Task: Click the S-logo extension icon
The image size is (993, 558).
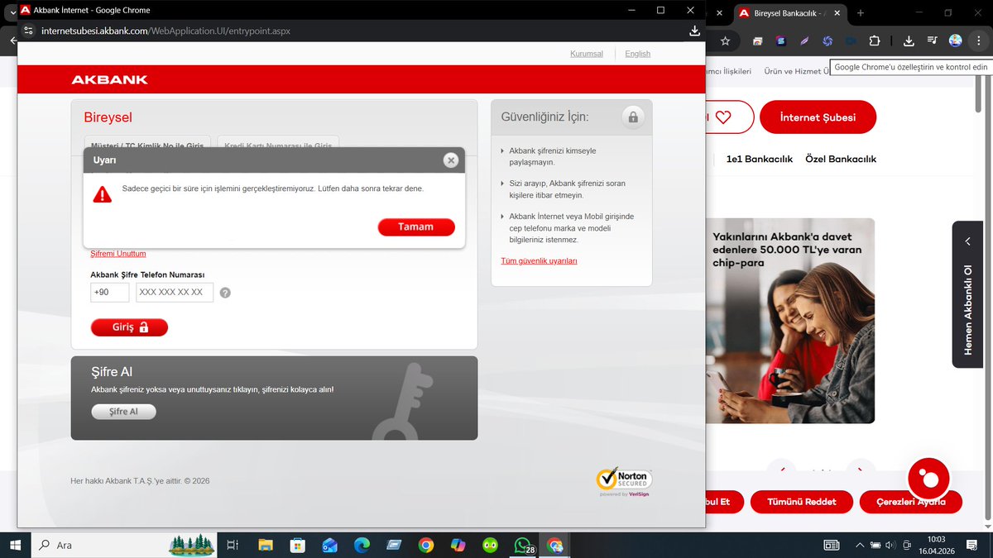Action: (x=781, y=41)
